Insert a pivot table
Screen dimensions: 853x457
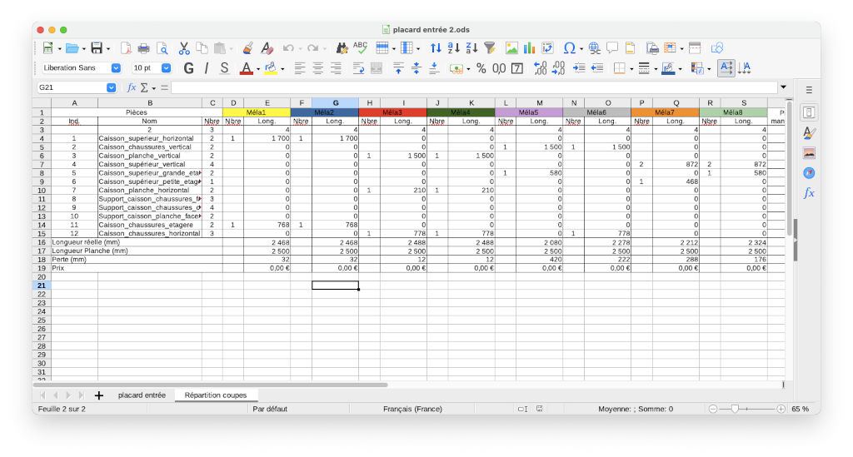pos(547,48)
